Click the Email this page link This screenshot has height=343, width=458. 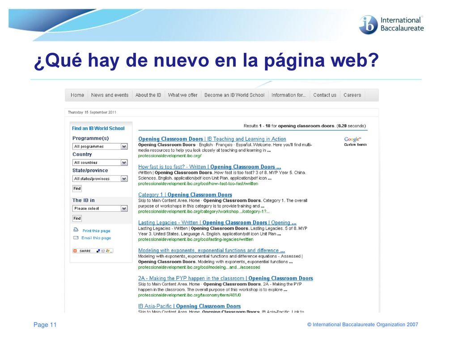point(96,238)
